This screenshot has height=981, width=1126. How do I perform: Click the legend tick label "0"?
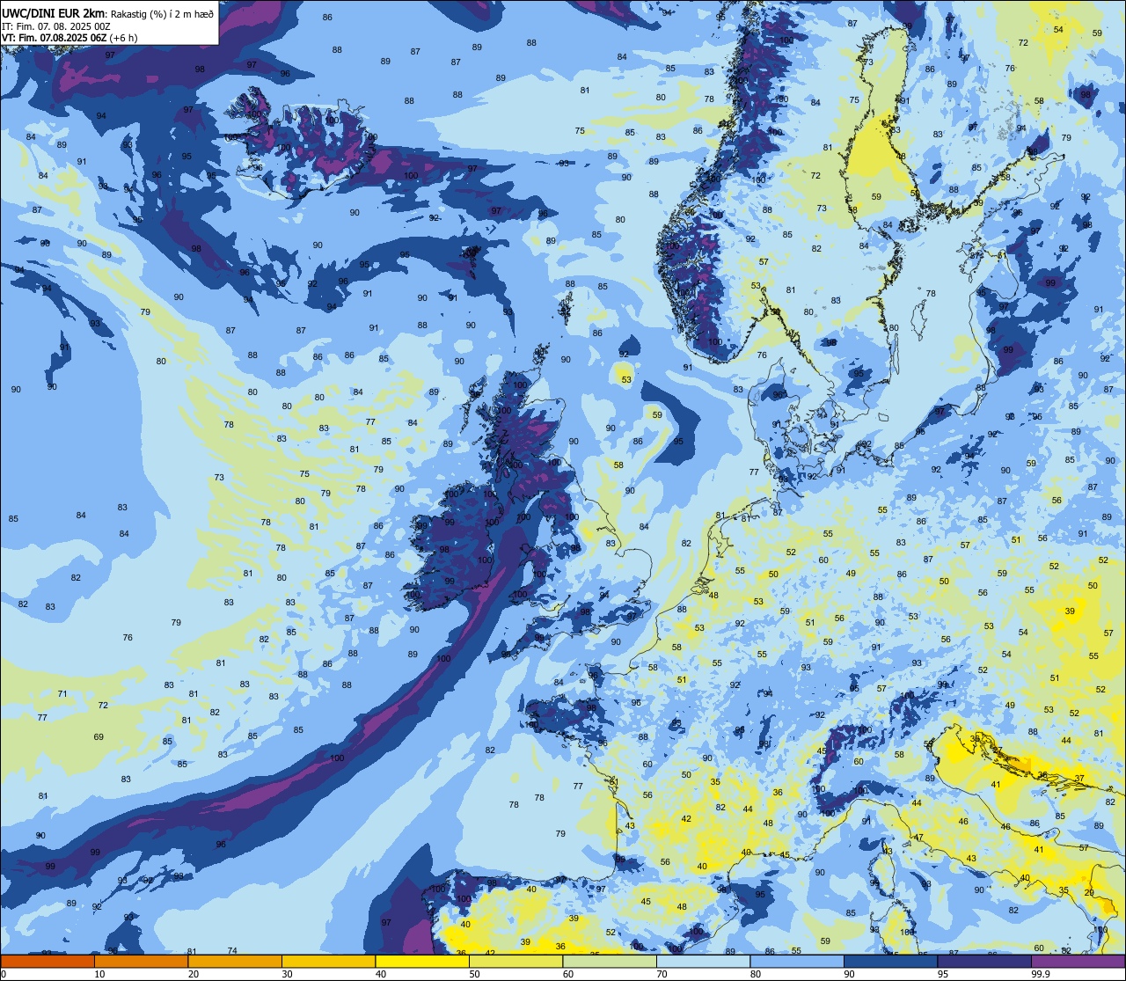[x=4, y=974]
